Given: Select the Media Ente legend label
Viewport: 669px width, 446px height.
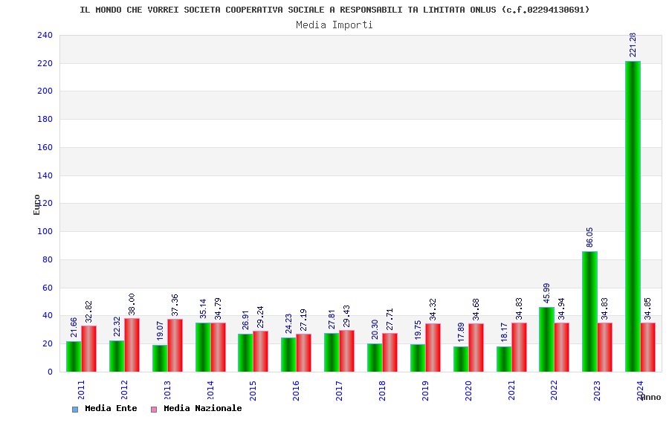Looking at the screenshot, I should [111, 408].
